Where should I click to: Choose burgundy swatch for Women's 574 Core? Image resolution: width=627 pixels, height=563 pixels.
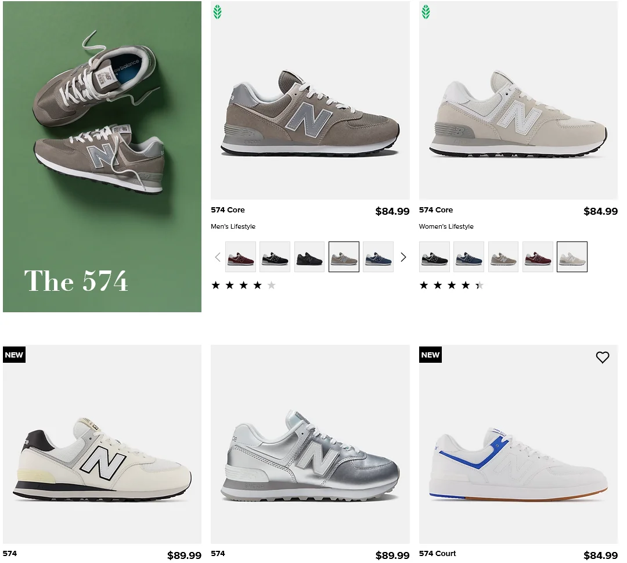(x=538, y=257)
